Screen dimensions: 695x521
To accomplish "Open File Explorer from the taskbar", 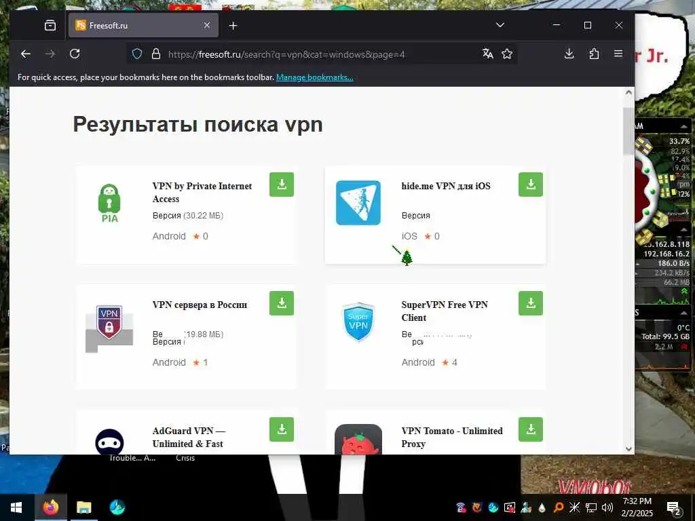I will click(x=83, y=507).
